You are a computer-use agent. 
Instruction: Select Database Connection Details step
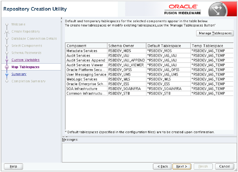click(34, 38)
